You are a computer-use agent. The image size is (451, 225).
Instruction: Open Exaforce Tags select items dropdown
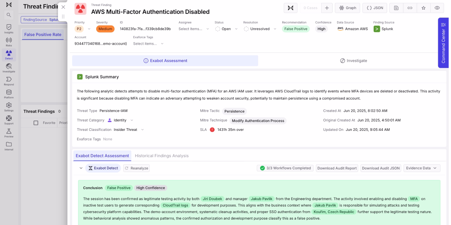point(148,43)
